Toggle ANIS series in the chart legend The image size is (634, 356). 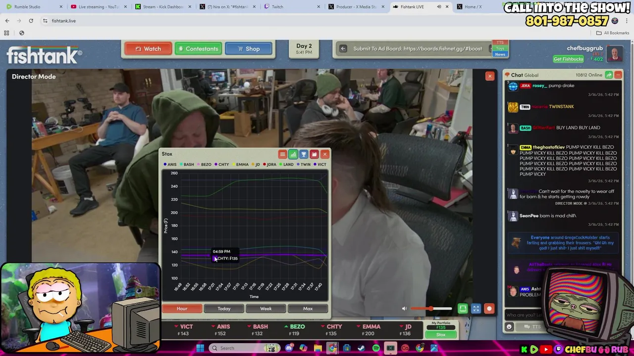point(170,165)
